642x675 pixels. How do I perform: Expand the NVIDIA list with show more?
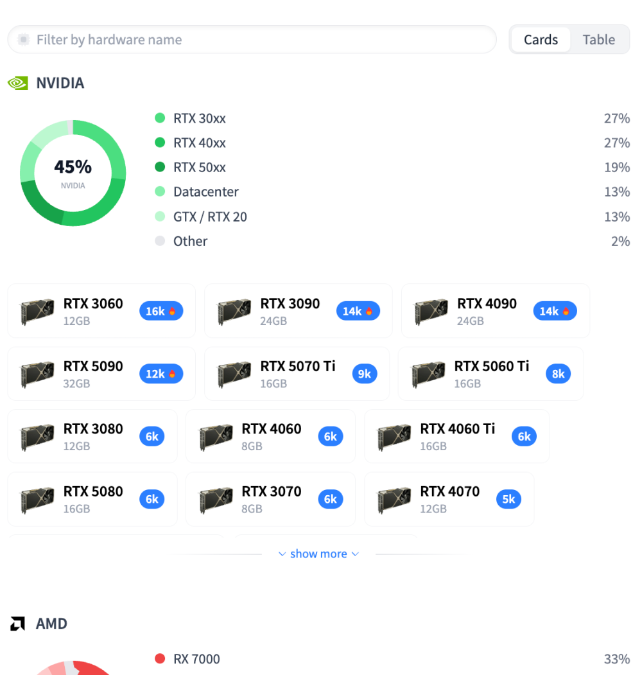click(318, 554)
